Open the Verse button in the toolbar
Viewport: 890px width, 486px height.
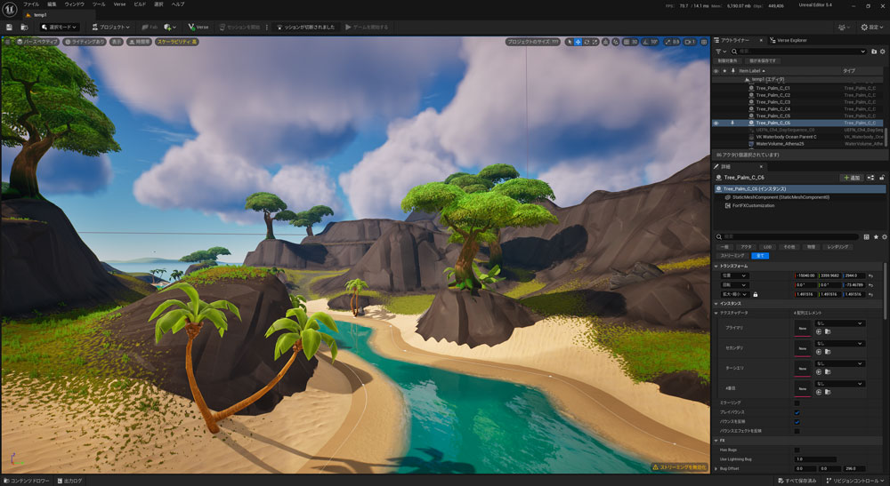(x=198, y=28)
